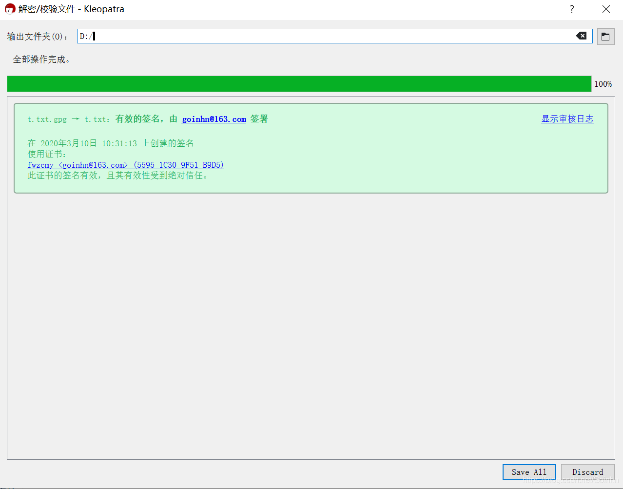Click the green 100% progress bar

pos(299,84)
